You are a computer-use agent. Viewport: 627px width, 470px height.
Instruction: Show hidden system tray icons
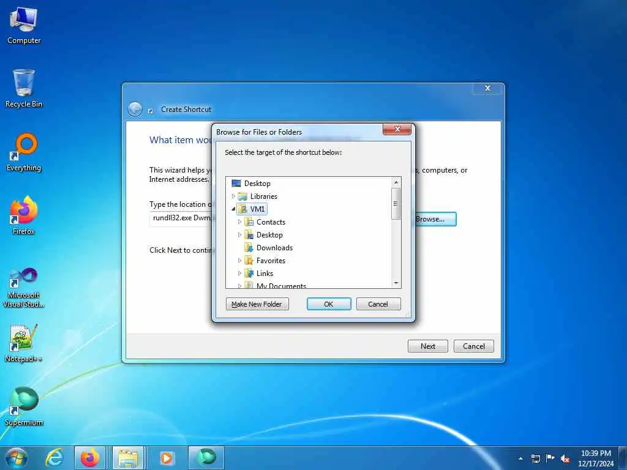(520, 458)
